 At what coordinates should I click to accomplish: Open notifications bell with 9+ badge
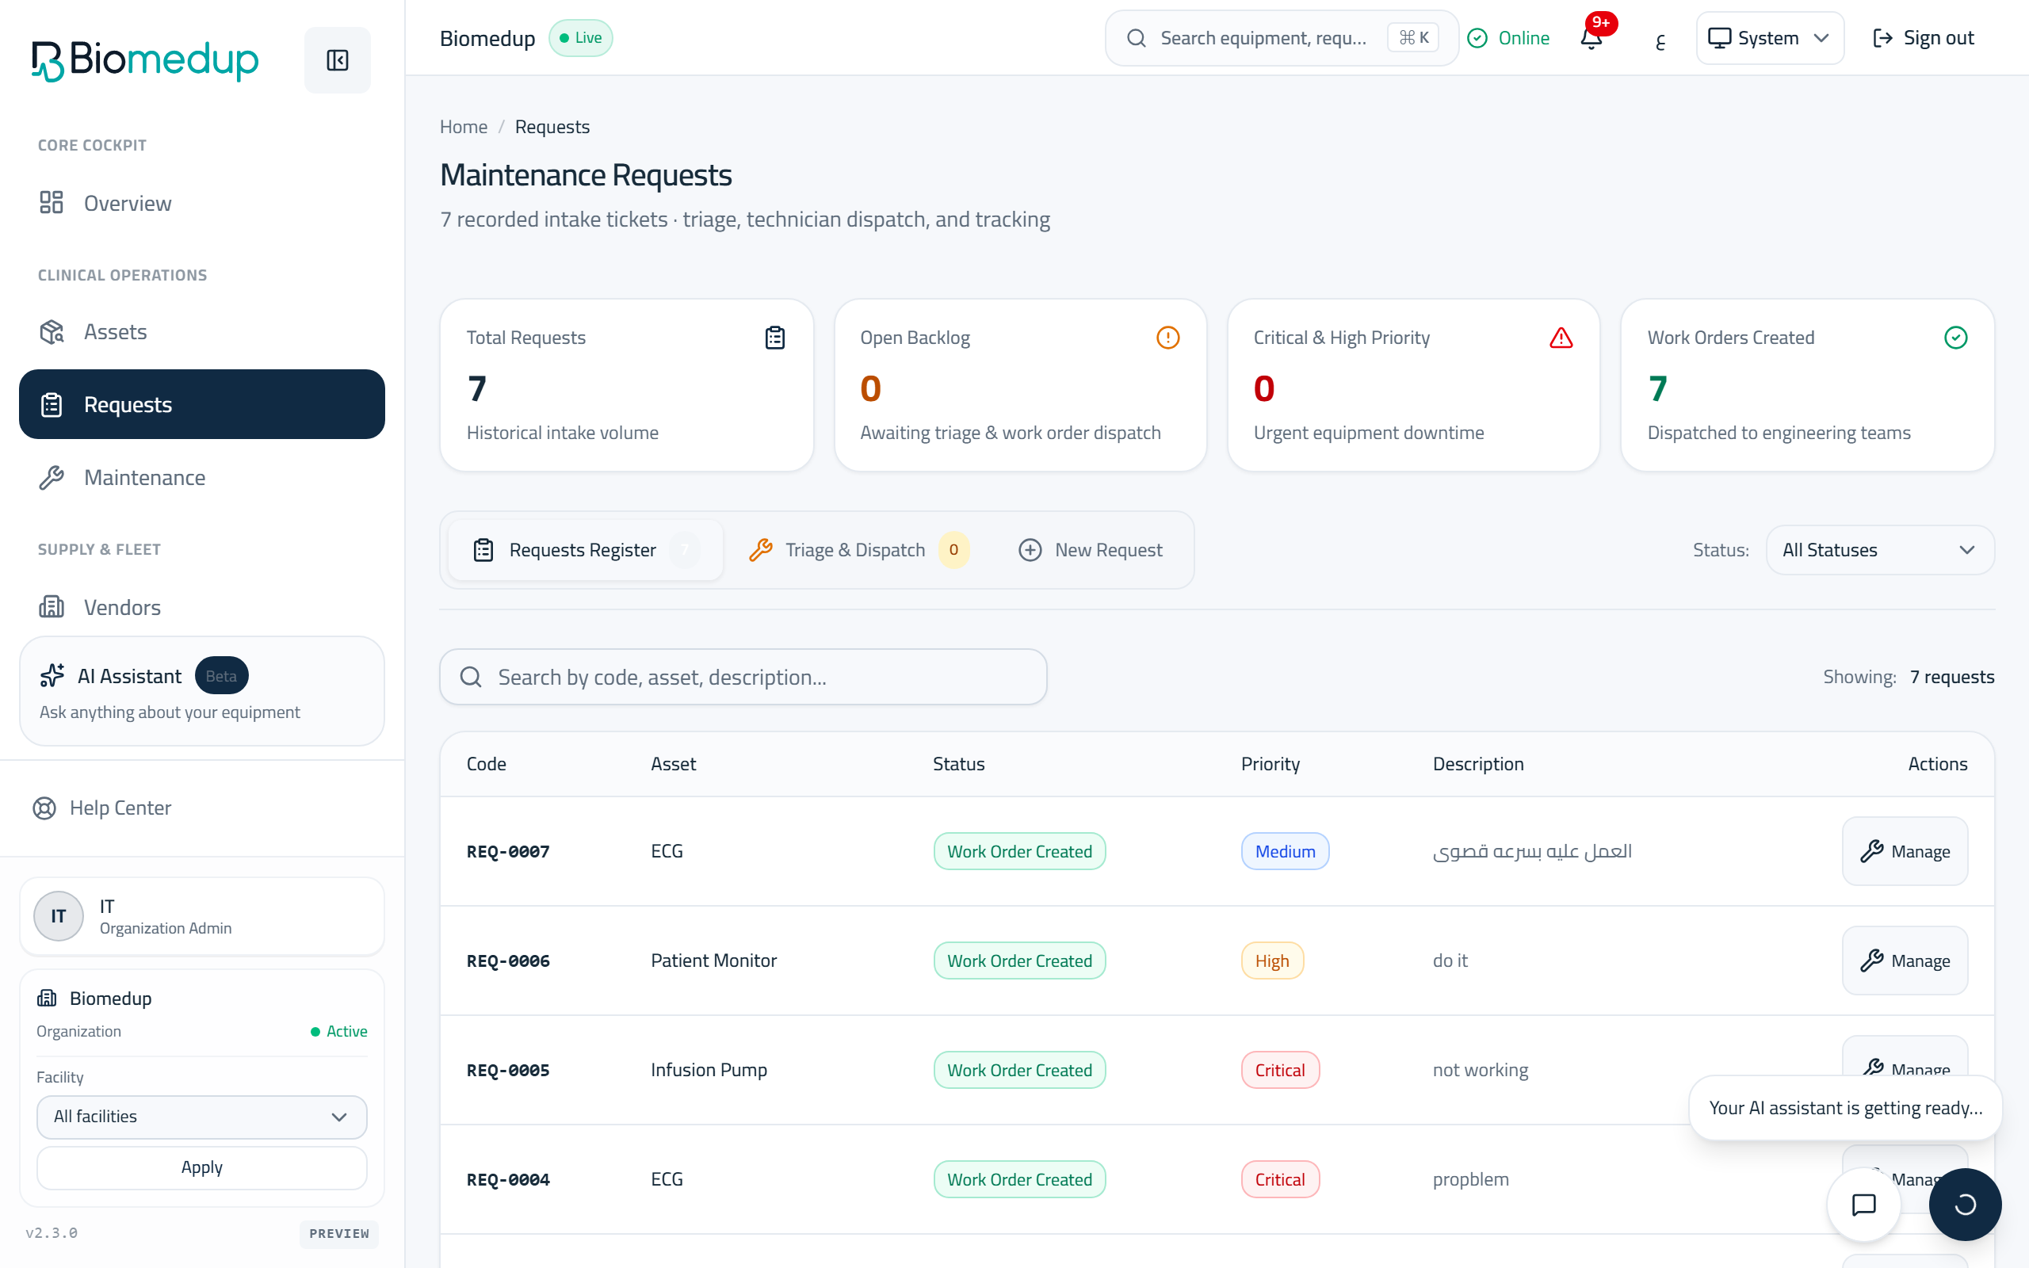[x=1591, y=38]
